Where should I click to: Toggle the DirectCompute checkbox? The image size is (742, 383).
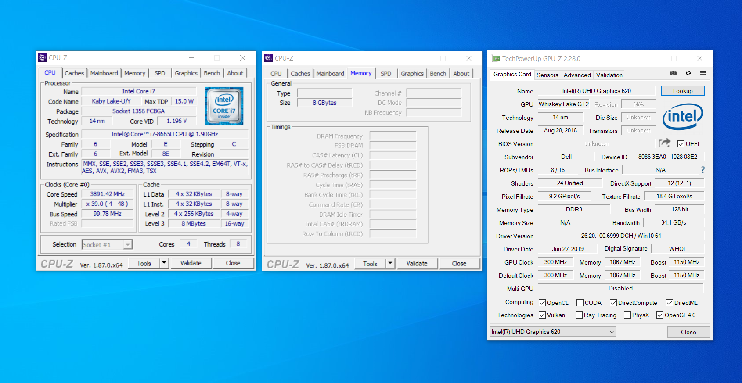click(x=613, y=303)
